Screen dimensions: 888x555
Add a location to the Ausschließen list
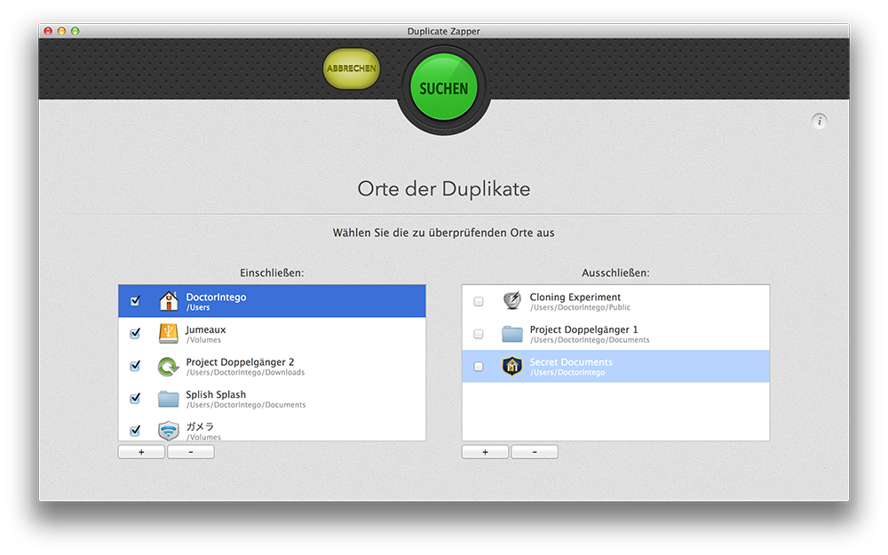pos(485,452)
